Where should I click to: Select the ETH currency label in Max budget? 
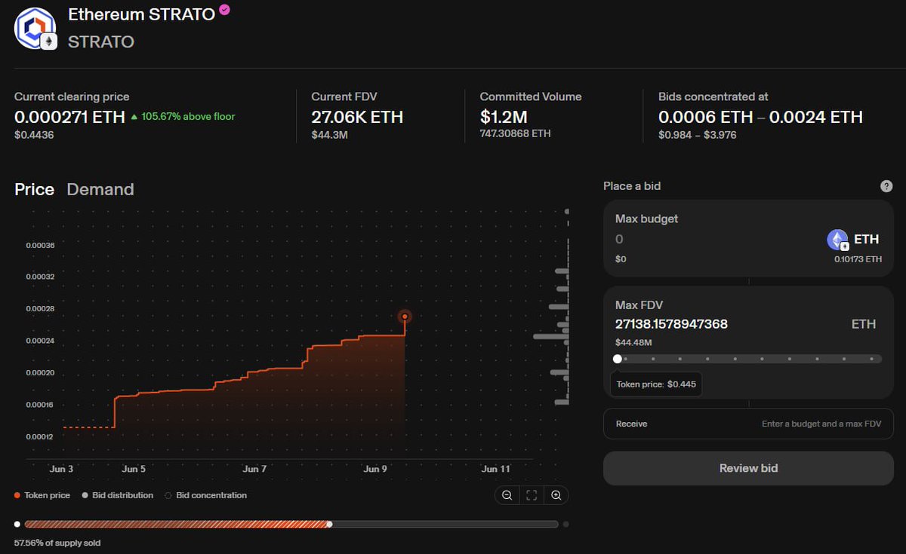click(866, 240)
